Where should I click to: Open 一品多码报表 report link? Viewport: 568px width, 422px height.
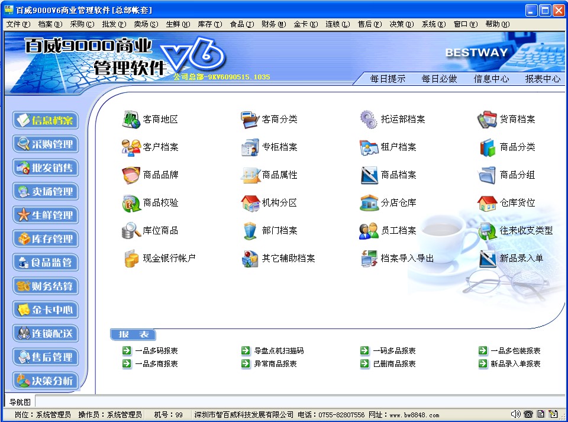point(156,350)
